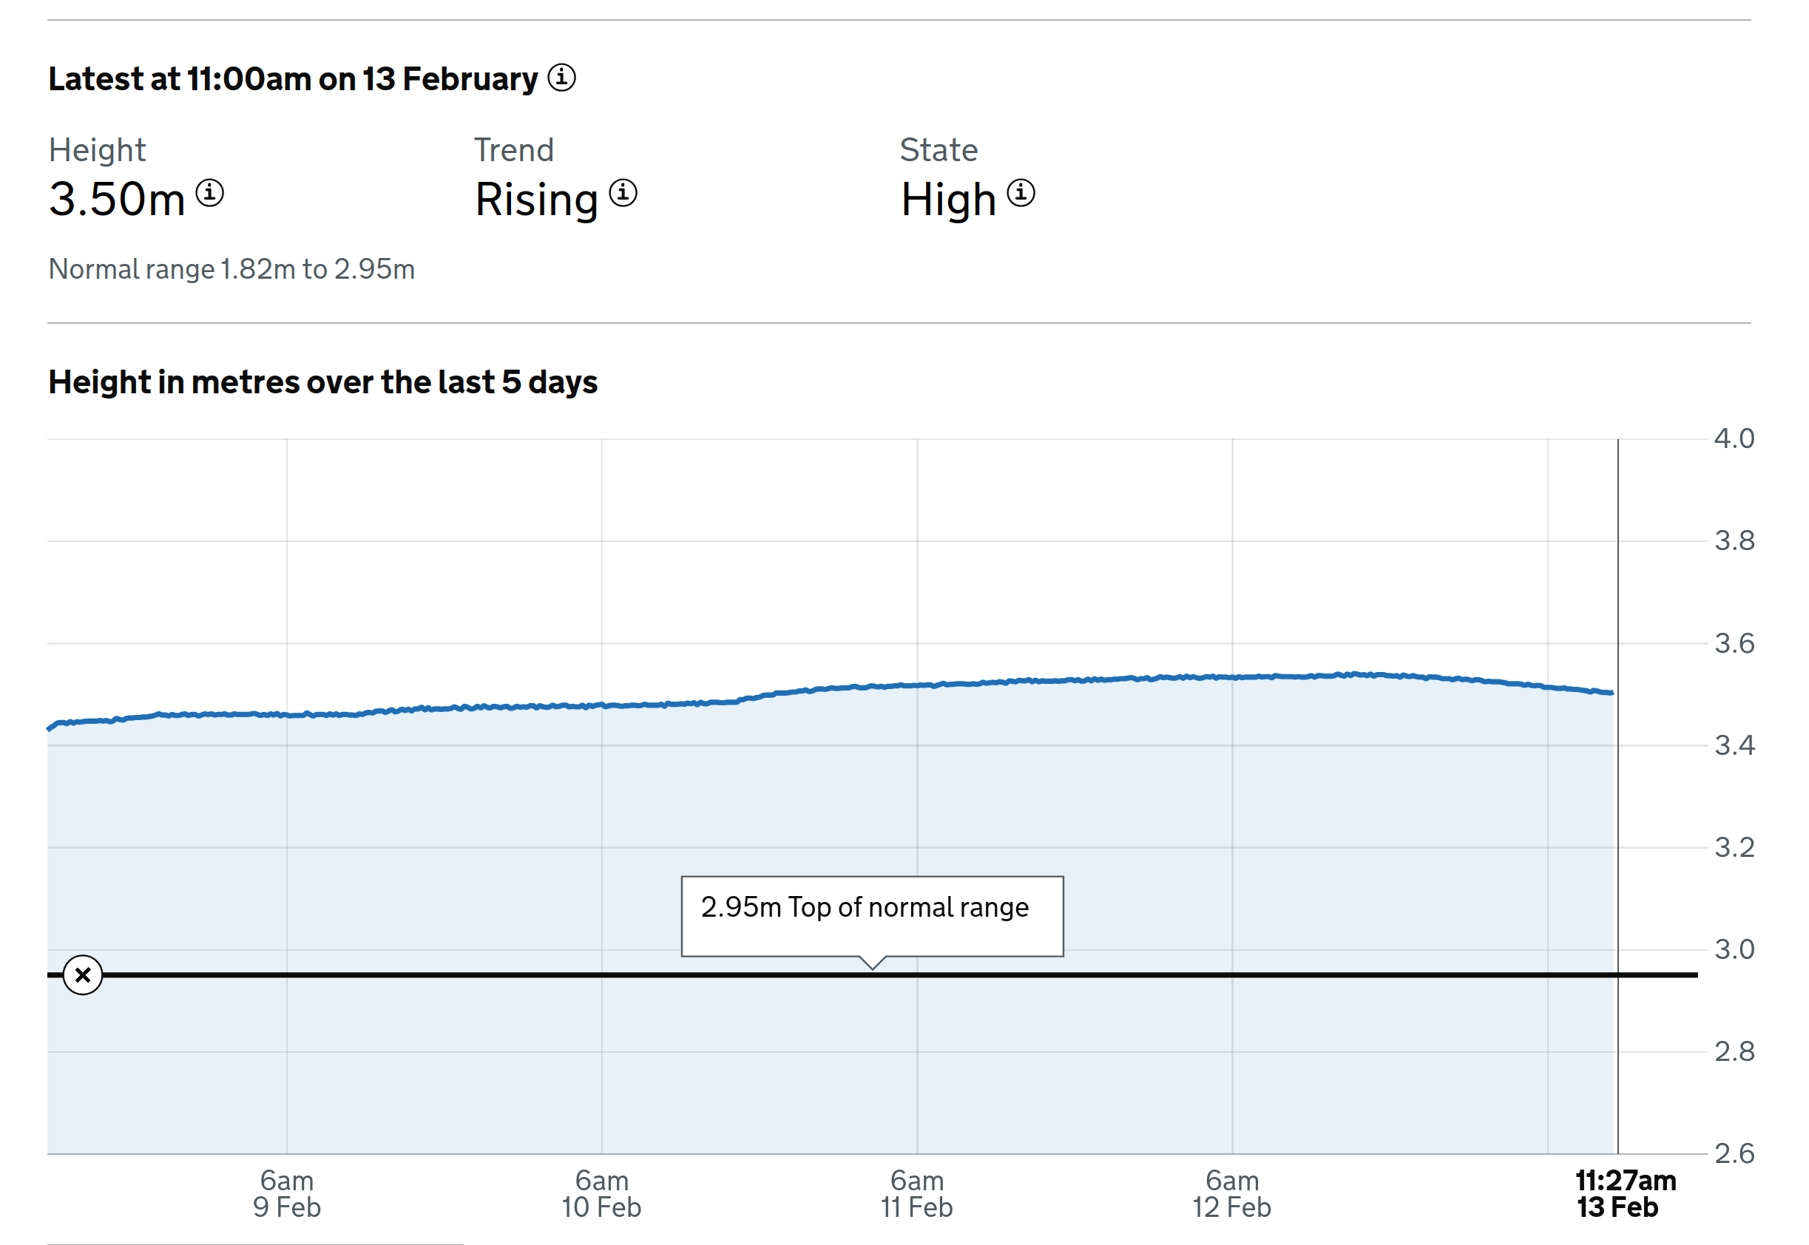Click the 3.0 value on the y-axis

click(1734, 949)
